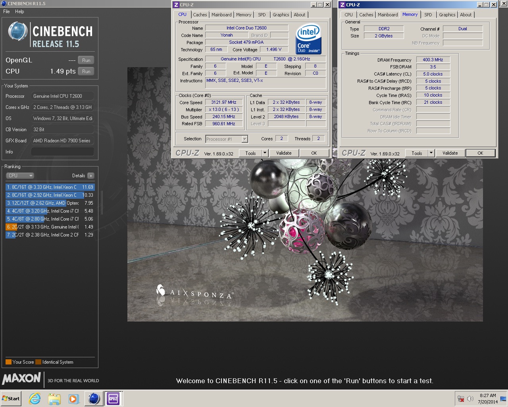
Task: Switch to SPD tab in right CPU-Z
Action: [x=428, y=15]
